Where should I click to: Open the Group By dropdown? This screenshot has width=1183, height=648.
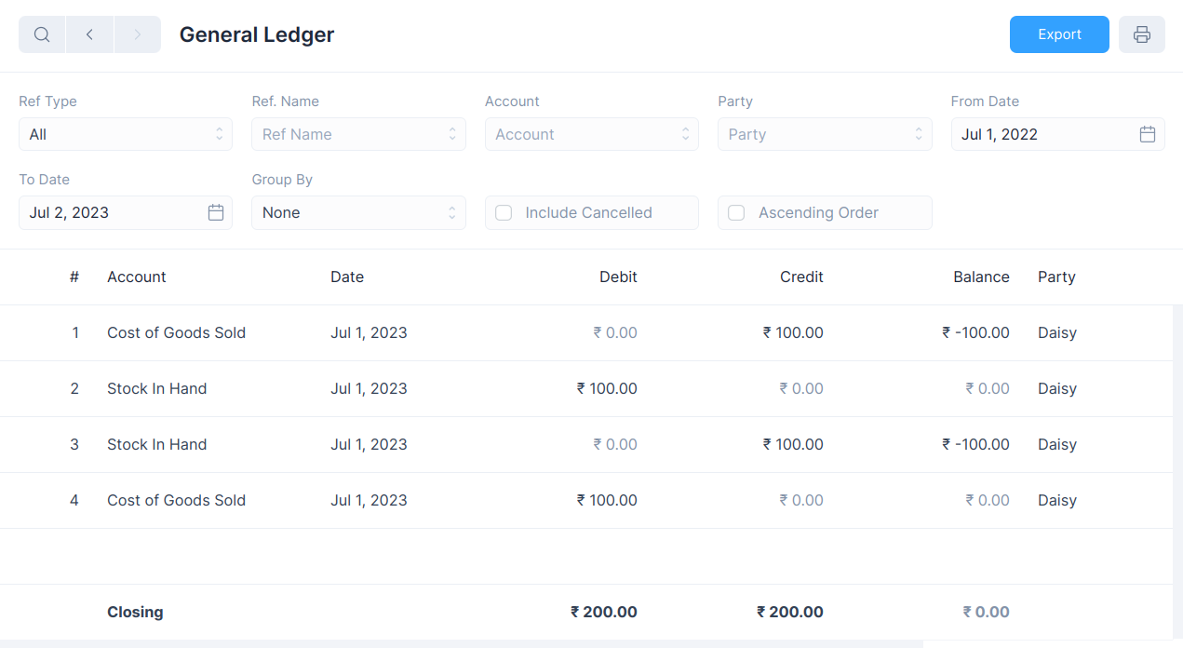point(358,212)
